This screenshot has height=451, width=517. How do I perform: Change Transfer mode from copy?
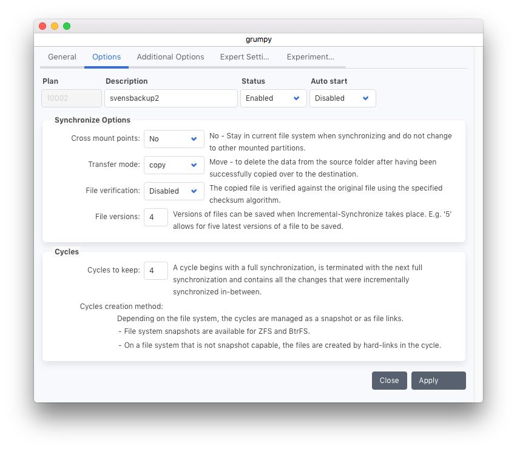tap(174, 165)
